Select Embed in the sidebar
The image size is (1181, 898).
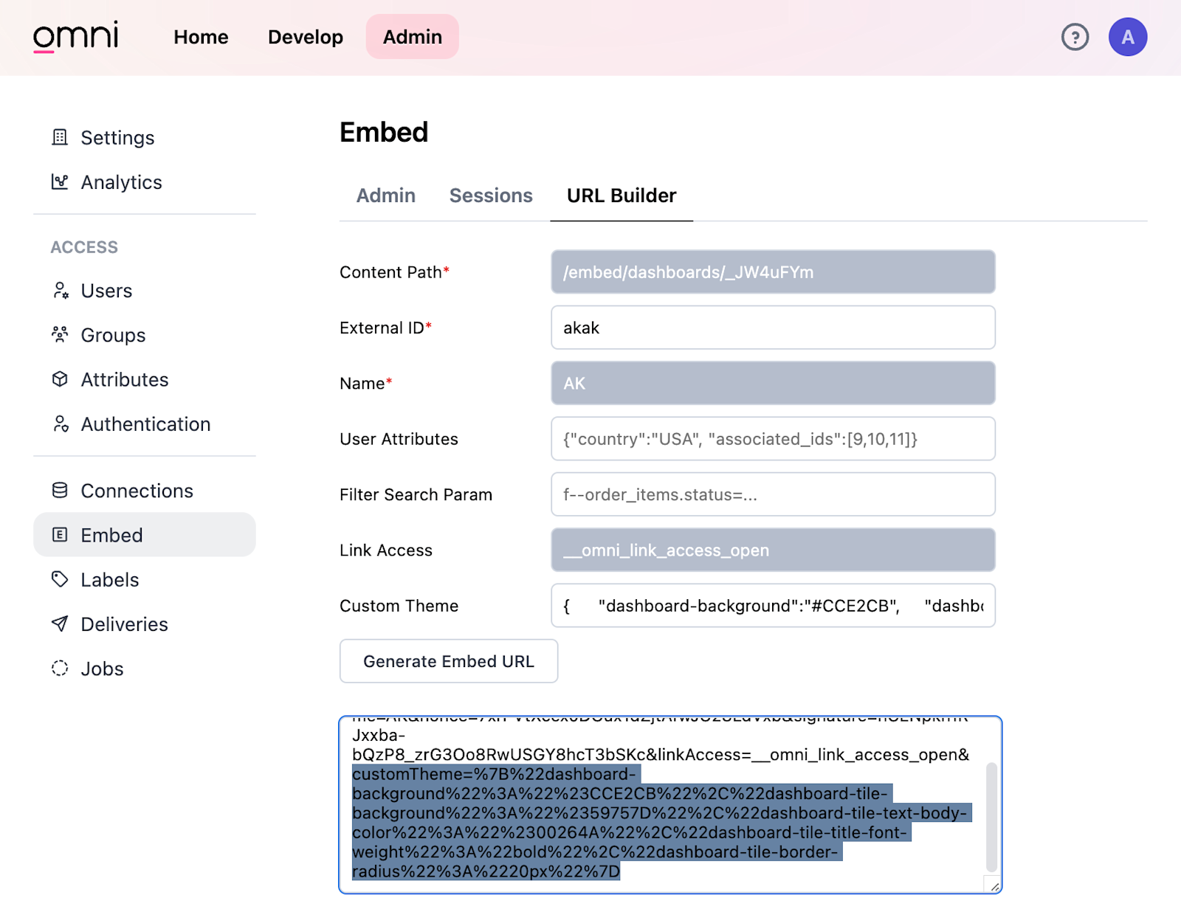click(111, 534)
